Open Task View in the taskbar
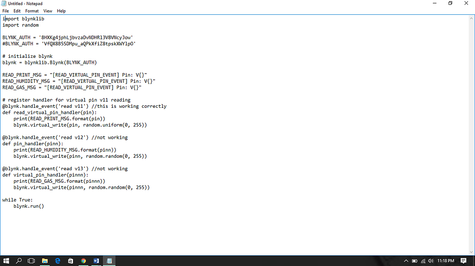The image size is (475, 266). pyautogui.click(x=31, y=260)
